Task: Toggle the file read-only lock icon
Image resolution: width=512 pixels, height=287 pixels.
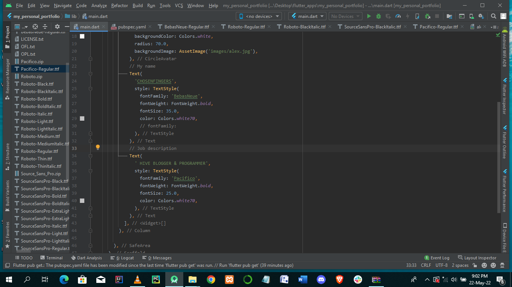Action: [475, 265]
